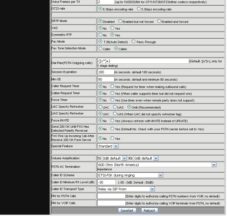Enable Force INVITE with Yes option
The width and height of the screenshot is (227, 216).
[x=112, y=121]
